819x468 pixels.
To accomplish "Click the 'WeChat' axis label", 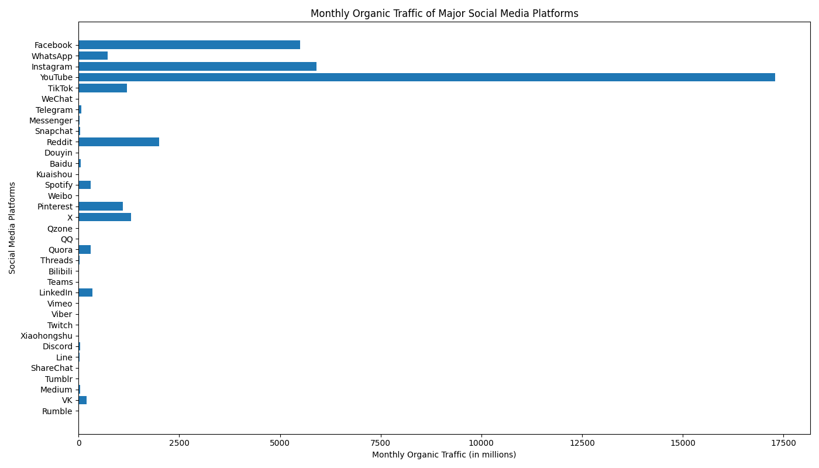I will (x=57, y=99).
